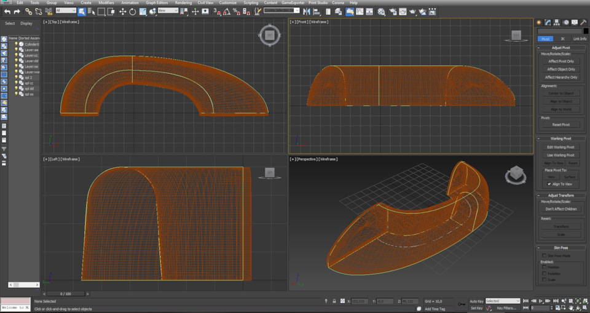This screenshot has width=590, height=313.
Task: Click the Affect Pivot Only button
Action: tap(561, 61)
